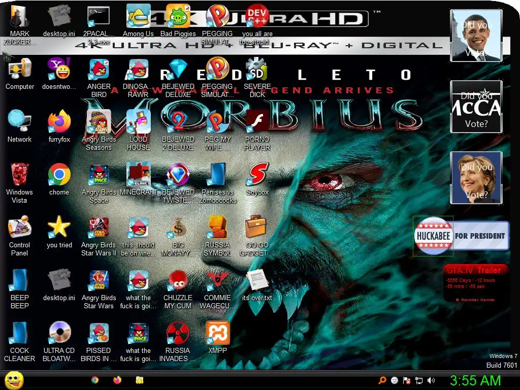This screenshot has height=390, width=520.
Task: Open the 'its over.txt' text file
Action: pos(257,285)
